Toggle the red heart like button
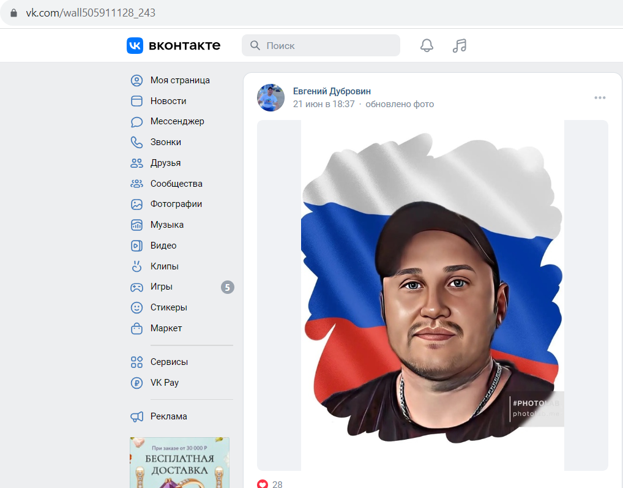Screen dimensions: 623x488 pyautogui.click(x=263, y=484)
